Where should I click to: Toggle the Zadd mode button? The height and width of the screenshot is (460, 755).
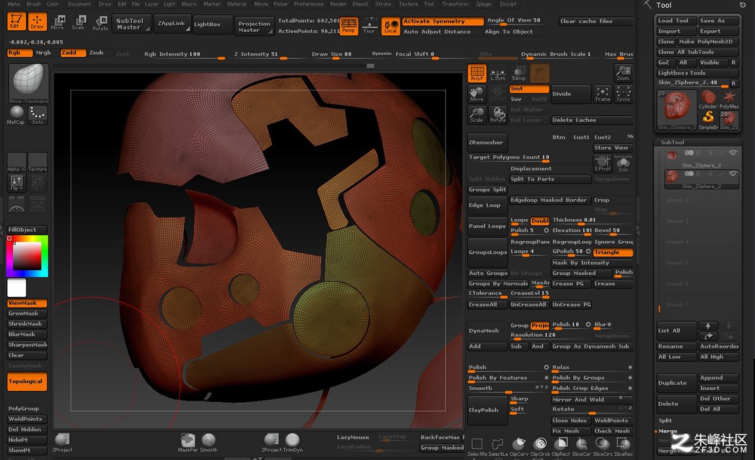tap(73, 53)
